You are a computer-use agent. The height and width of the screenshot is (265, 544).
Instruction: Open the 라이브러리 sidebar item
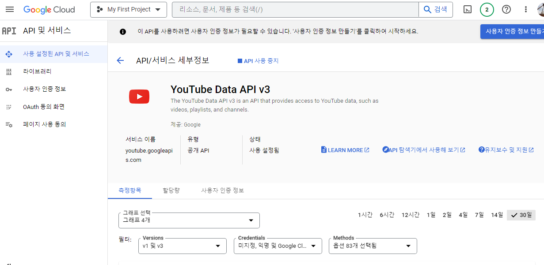(x=53, y=71)
